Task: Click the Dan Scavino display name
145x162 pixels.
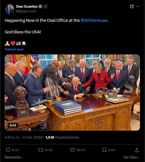Action: 27,6
